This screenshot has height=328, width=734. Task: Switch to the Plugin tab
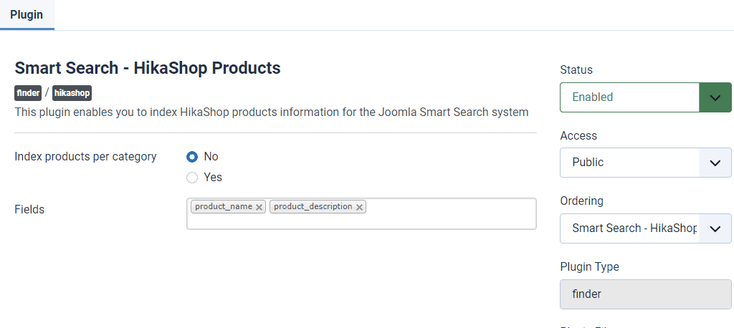pyautogui.click(x=27, y=14)
